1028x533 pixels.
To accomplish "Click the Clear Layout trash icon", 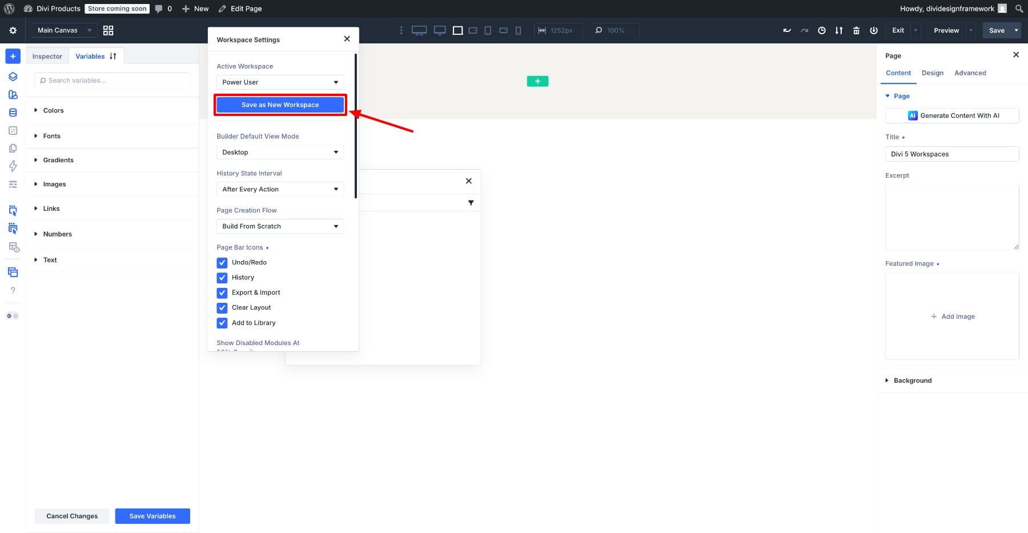I will click(x=856, y=30).
